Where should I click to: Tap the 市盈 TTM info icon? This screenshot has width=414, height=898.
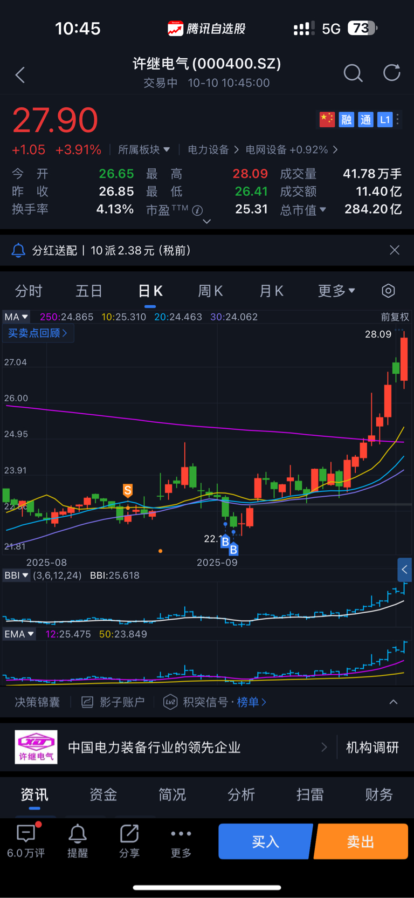(198, 210)
